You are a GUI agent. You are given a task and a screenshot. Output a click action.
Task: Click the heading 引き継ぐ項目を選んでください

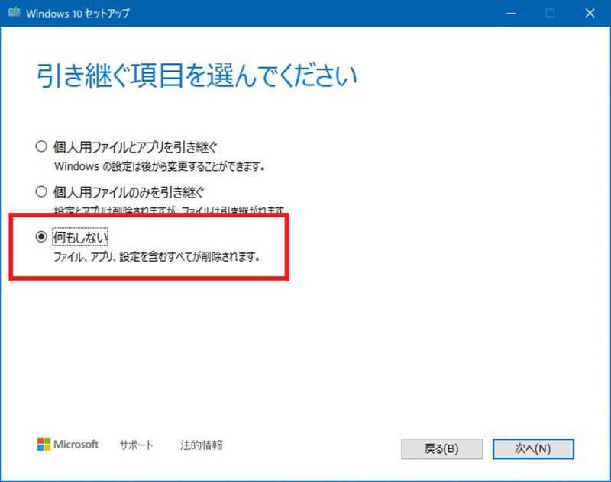click(x=197, y=76)
